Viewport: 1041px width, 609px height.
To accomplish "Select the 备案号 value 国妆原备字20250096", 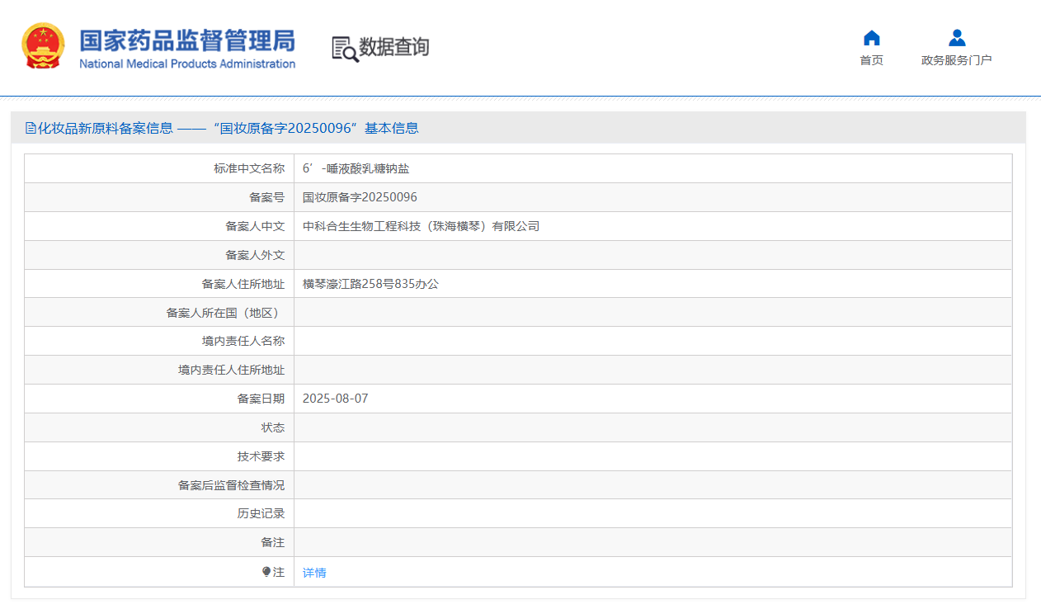I will 360,197.
